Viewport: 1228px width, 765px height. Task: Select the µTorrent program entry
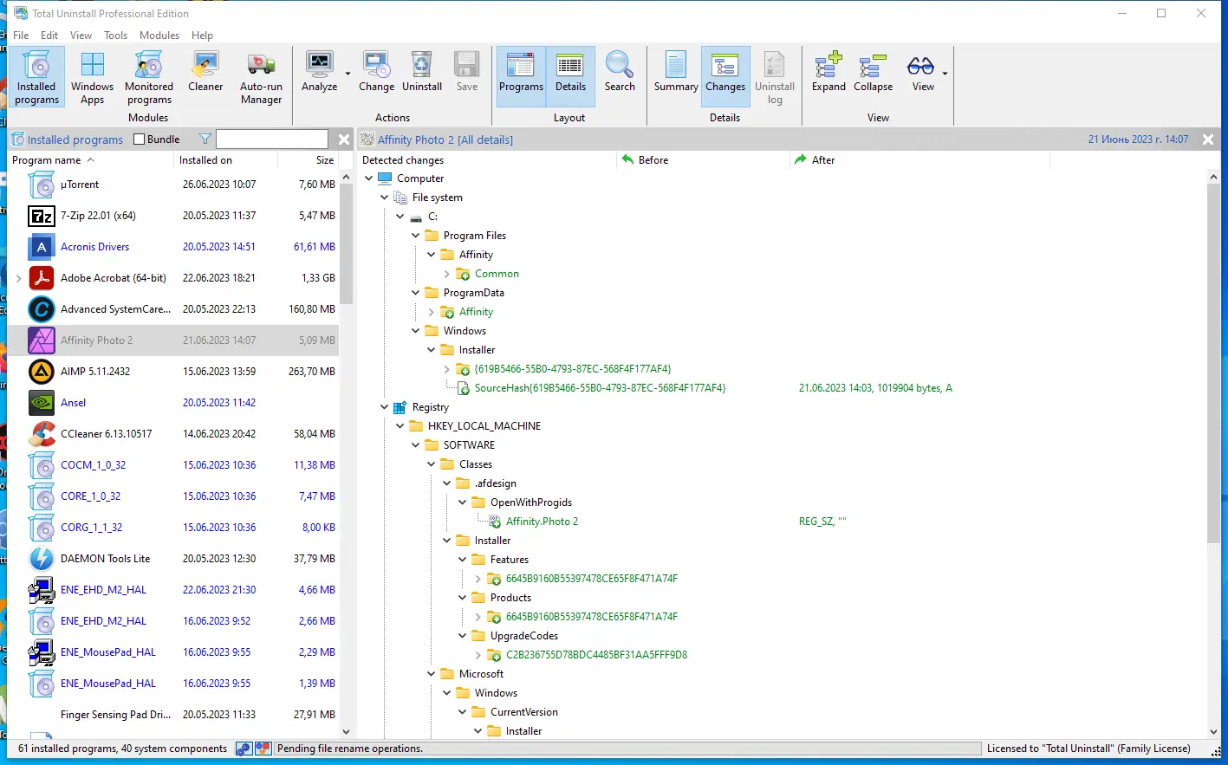coord(173,185)
